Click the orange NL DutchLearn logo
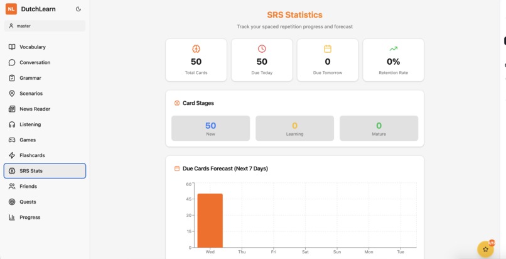This screenshot has height=259, width=506. click(x=11, y=9)
